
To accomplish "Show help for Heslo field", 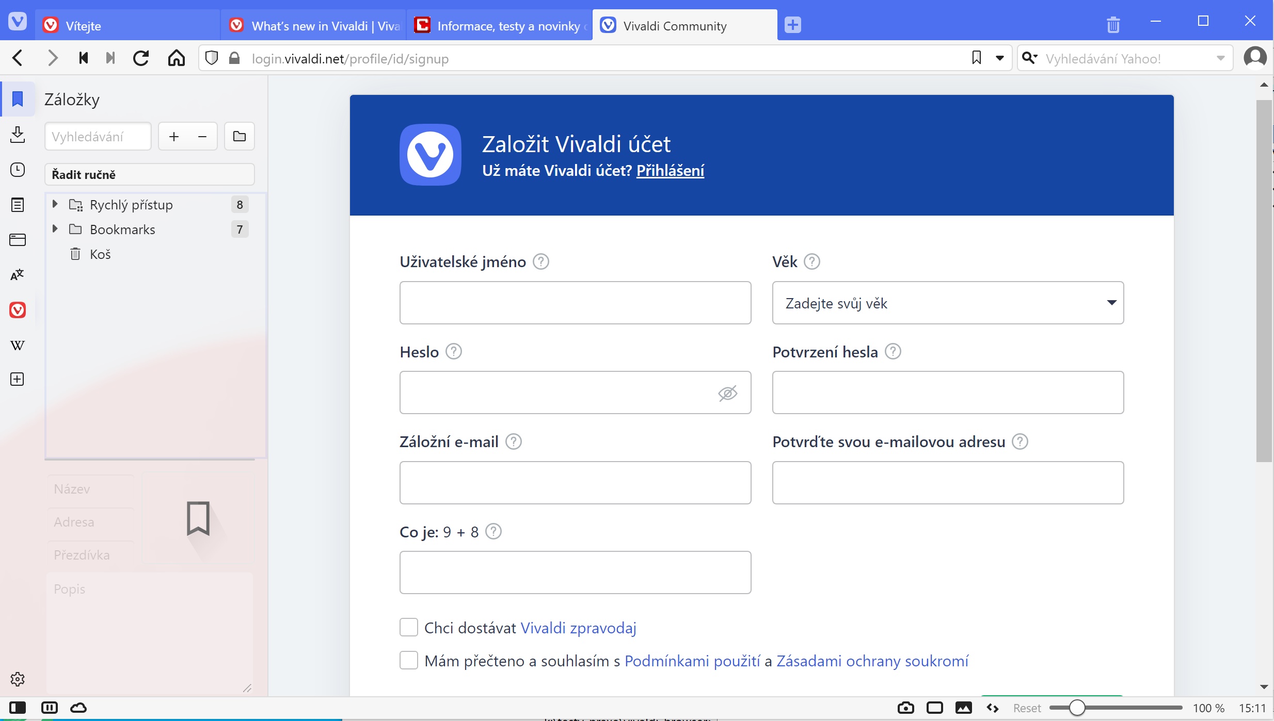I will pos(453,352).
